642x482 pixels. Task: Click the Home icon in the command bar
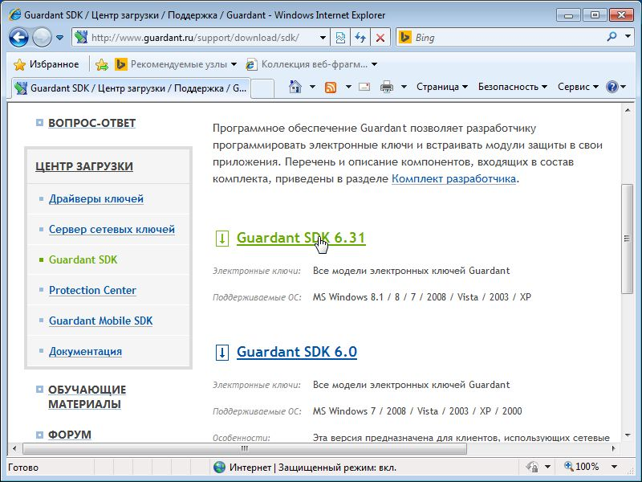pos(295,87)
